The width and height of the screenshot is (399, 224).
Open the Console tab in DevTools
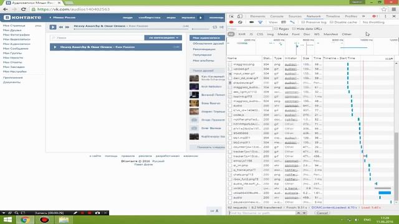click(x=277, y=16)
